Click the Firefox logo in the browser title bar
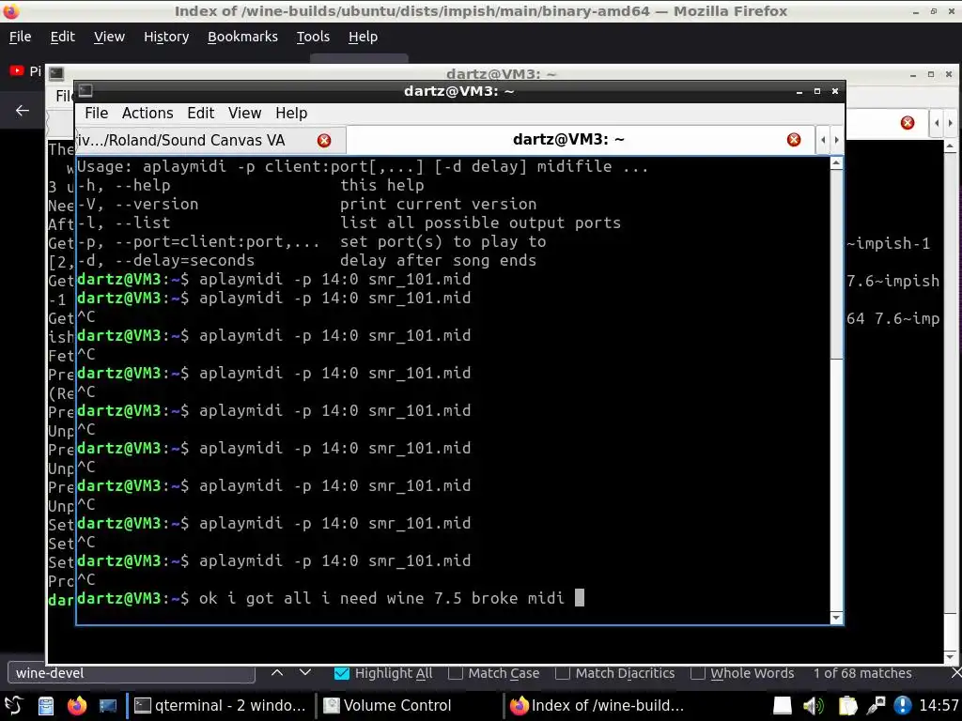The image size is (962, 721). point(11,11)
